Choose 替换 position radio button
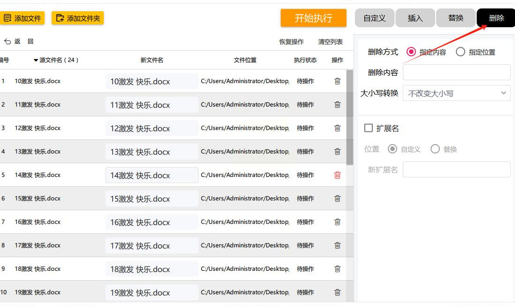 coord(435,149)
